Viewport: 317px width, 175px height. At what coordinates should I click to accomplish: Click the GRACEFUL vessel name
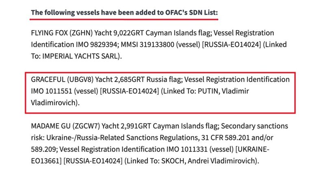tap(48, 79)
